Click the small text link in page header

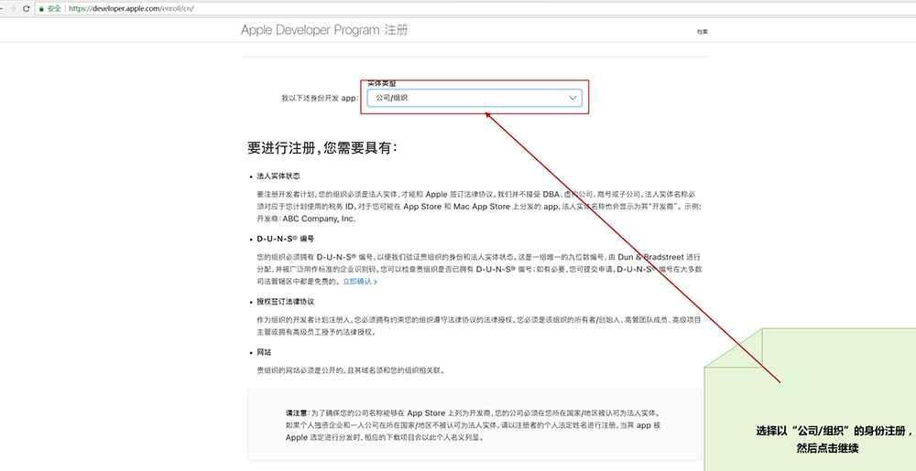pyautogui.click(x=702, y=32)
